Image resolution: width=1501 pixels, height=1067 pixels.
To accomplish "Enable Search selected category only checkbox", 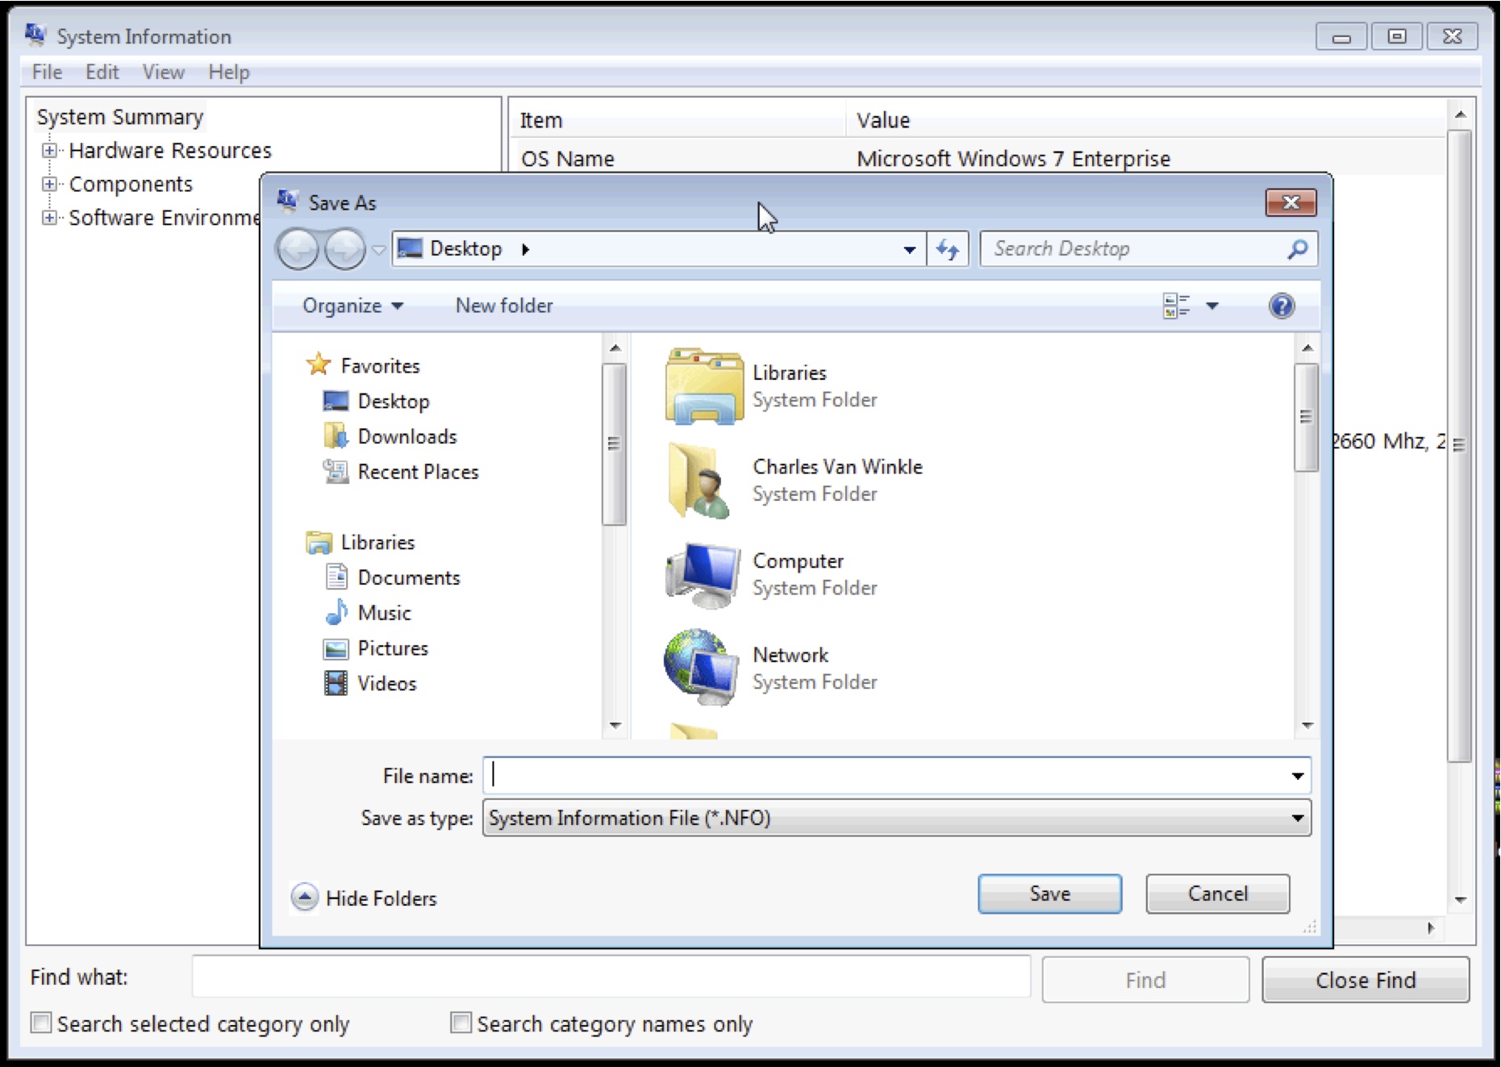I will click(40, 1023).
